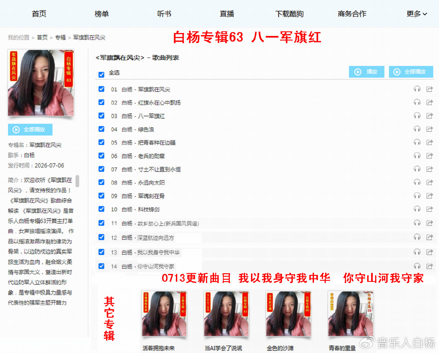Click 首页 breadcrumb link
This screenshot has width=439, height=353.
click(x=42, y=38)
